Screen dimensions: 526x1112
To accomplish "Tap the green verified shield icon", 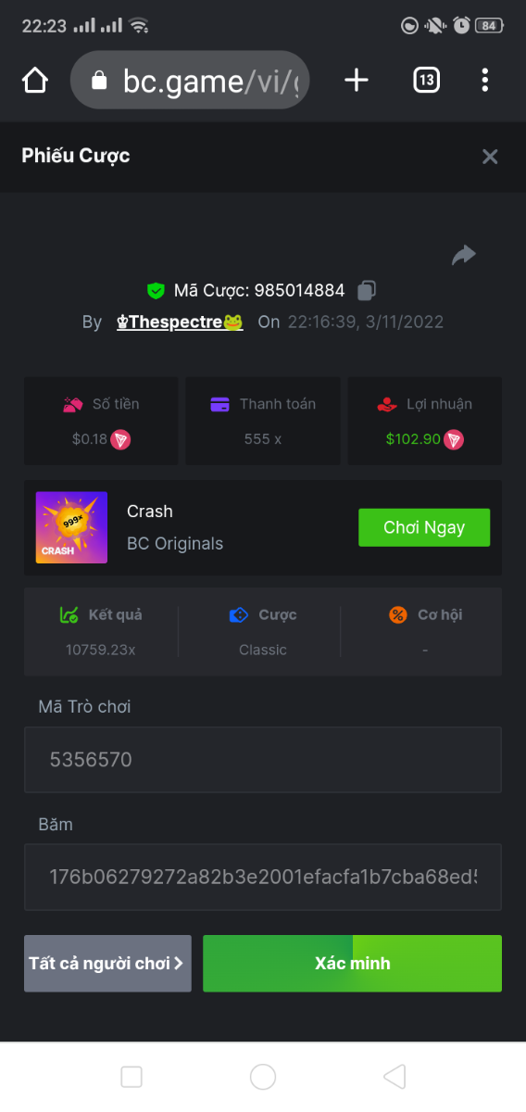I will pos(156,290).
